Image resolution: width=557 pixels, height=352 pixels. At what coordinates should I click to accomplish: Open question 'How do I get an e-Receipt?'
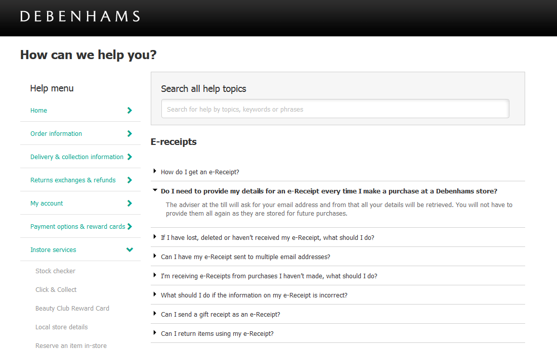[x=200, y=172]
